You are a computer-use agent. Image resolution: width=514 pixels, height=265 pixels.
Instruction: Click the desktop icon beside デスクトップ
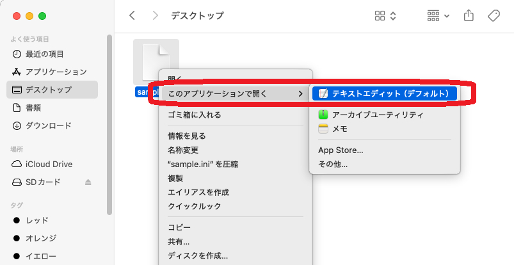click(x=17, y=90)
